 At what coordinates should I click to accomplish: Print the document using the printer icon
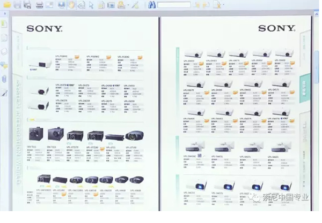[x=39, y=4]
